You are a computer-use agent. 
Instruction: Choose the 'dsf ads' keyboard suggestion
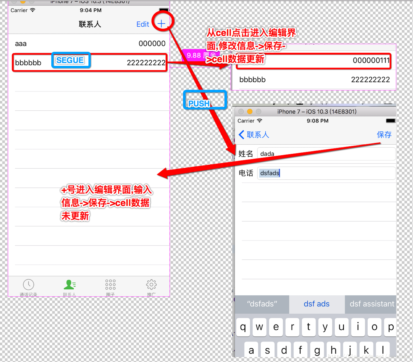tap(317, 304)
